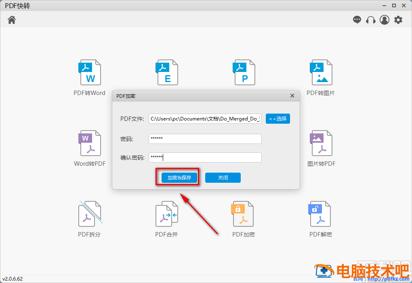Image resolution: width=412 pixels, height=283 pixels.
Task: Click the 关闭 button
Action: [223, 177]
